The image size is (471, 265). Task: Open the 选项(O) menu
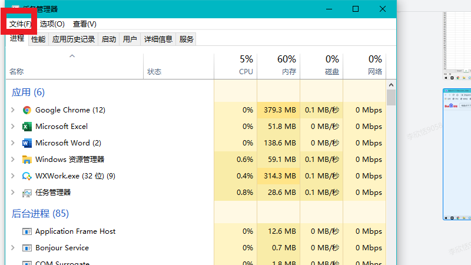coord(52,24)
